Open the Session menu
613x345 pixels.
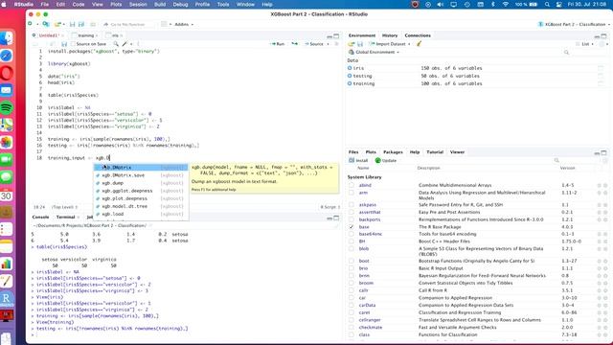point(138,4)
